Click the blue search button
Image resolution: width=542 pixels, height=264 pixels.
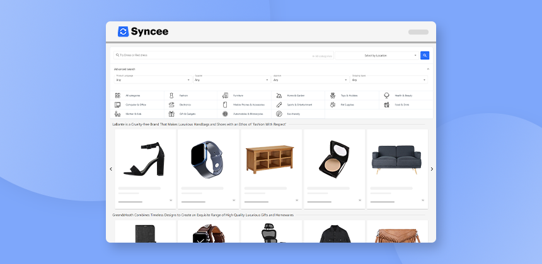(425, 55)
